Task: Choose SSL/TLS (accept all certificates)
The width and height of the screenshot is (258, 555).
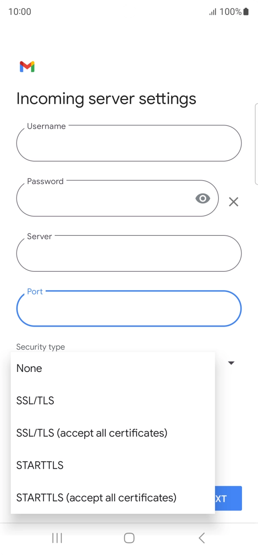Action: click(x=92, y=433)
